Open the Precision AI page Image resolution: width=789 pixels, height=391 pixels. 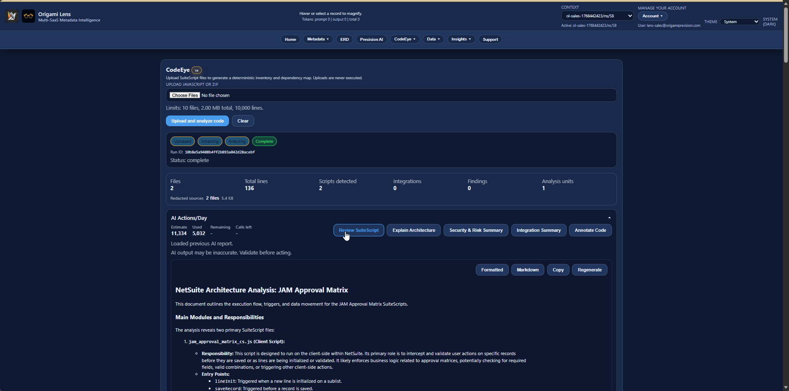click(371, 39)
